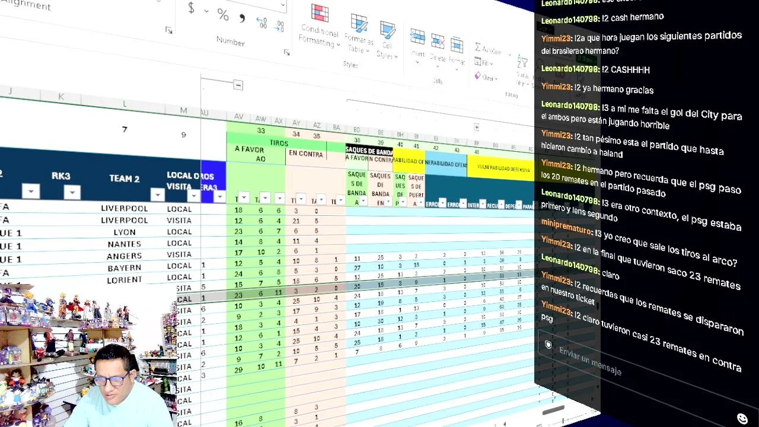Open the Alignment settings dialog launcher
This screenshot has height=427, width=759.
(x=169, y=30)
